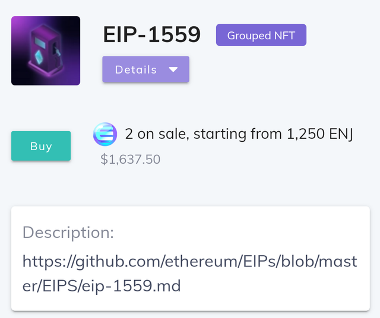The image size is (380, 318).
Task: Open the github.com/ethereum/EIPs link
Action: pos(190,274)
